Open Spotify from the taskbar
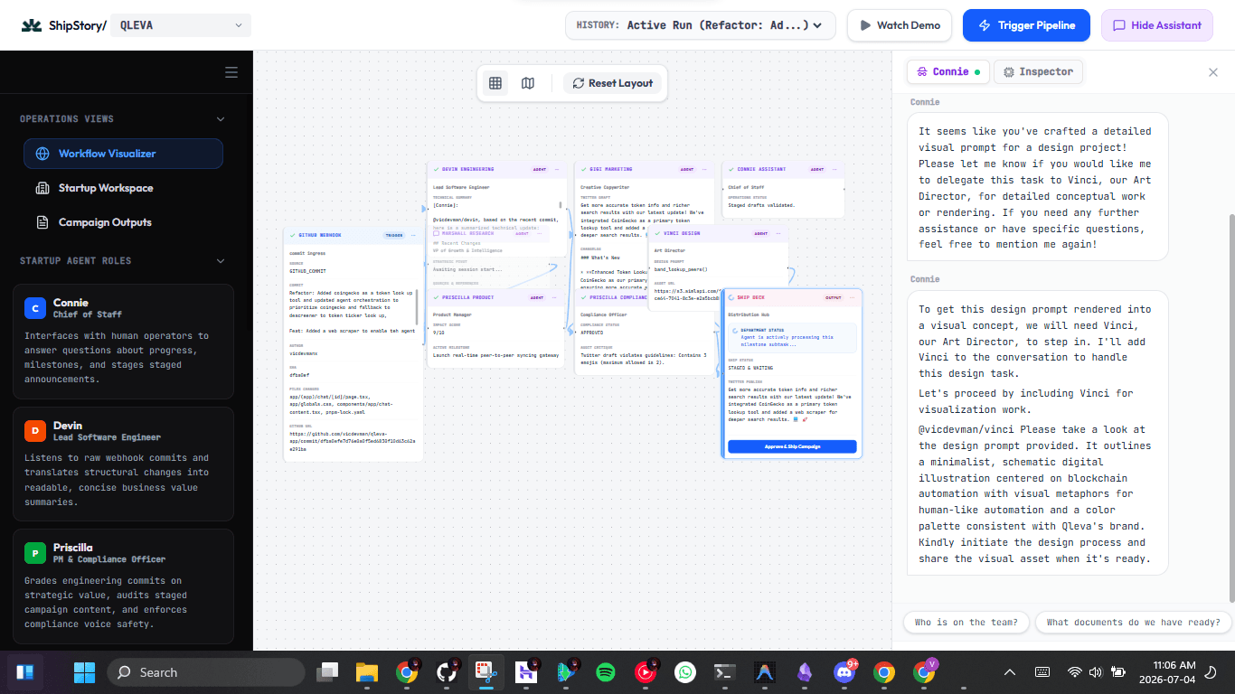This screenshot has width=1235, height=694. (x=606, y=672)
